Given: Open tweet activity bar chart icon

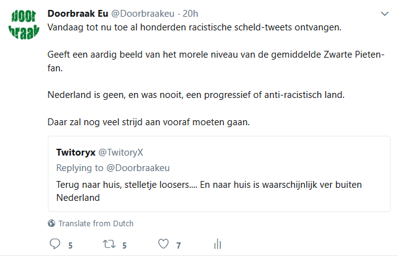Looking at the screenshot, I should [x=217, y=244].
